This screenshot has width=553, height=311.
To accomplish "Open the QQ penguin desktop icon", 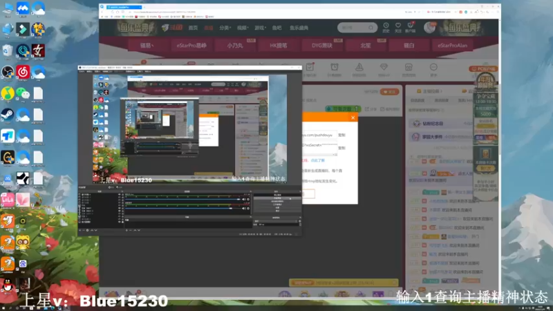I will pyautogui.click(x=8, y=285).
